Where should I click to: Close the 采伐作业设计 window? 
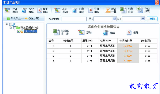coord(157,2)
